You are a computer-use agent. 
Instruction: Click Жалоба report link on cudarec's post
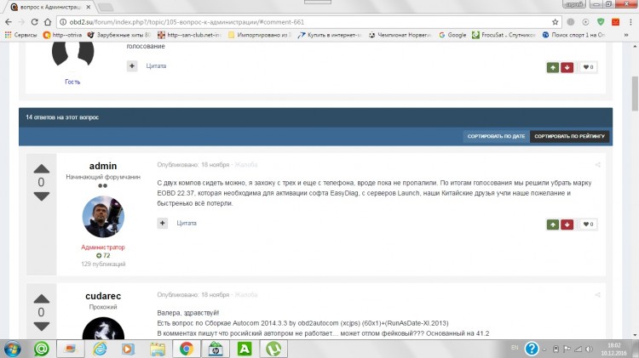point(245,295)
